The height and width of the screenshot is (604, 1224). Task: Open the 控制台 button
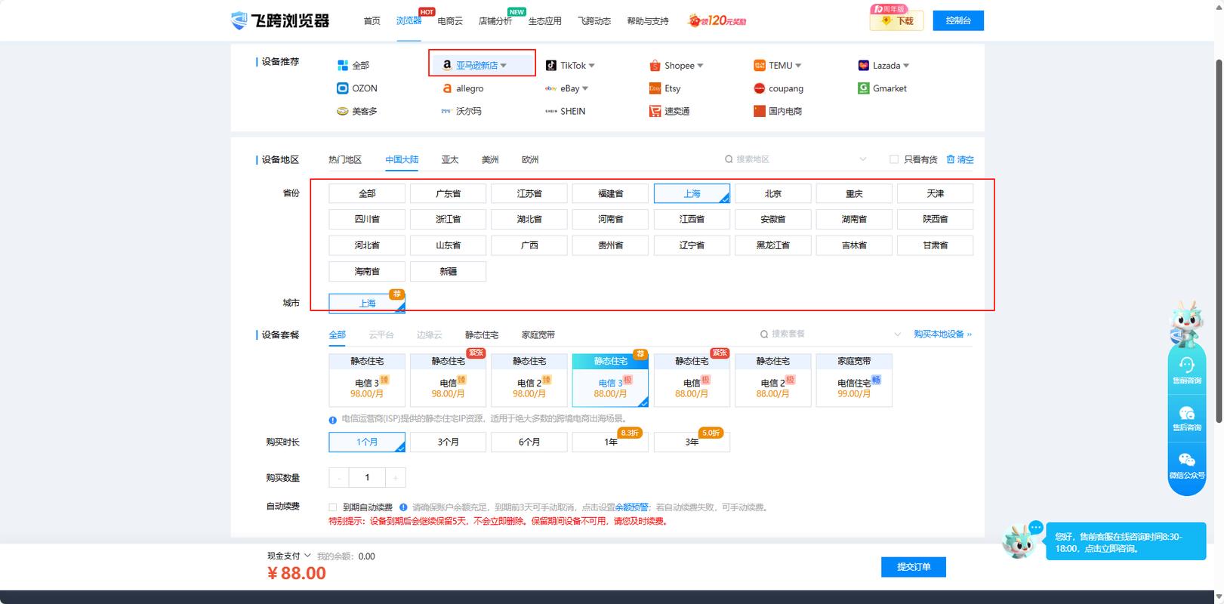click(x=958, y=20)
